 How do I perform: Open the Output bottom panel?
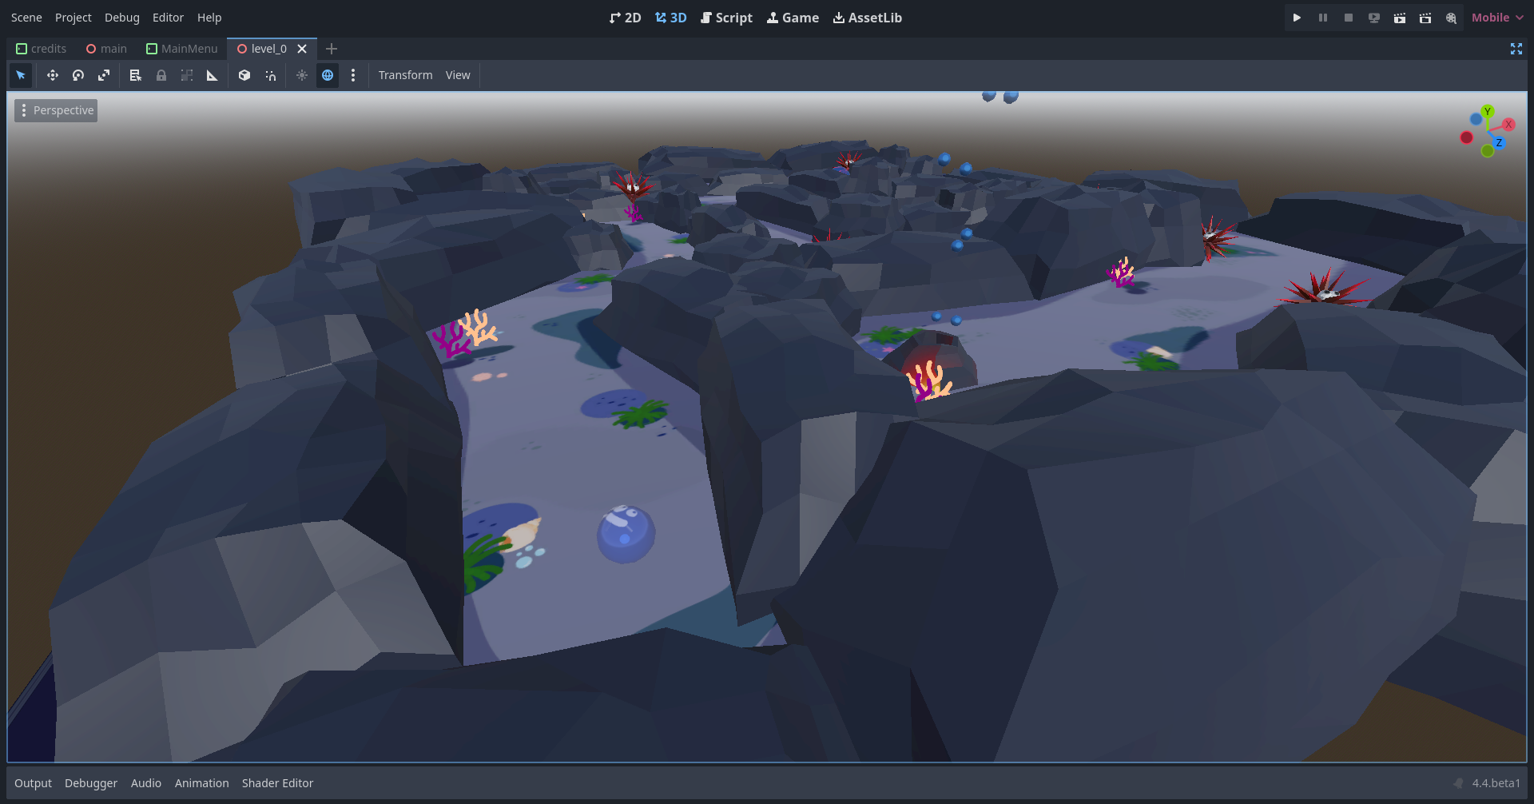point(33,783)
